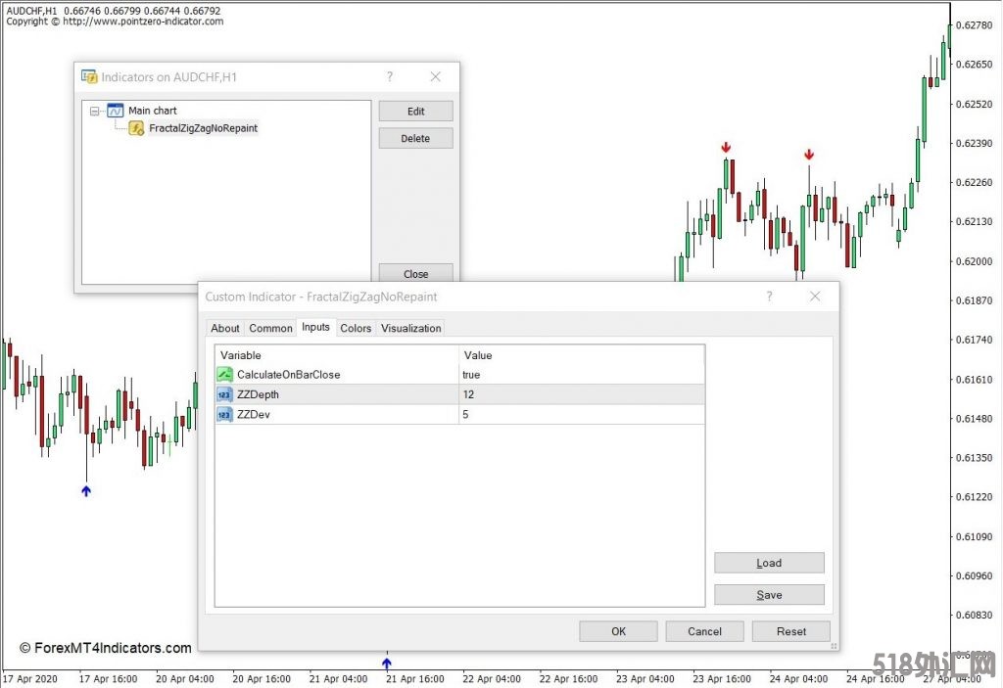Click the '17 Apr 2020' time axis label

30,679
